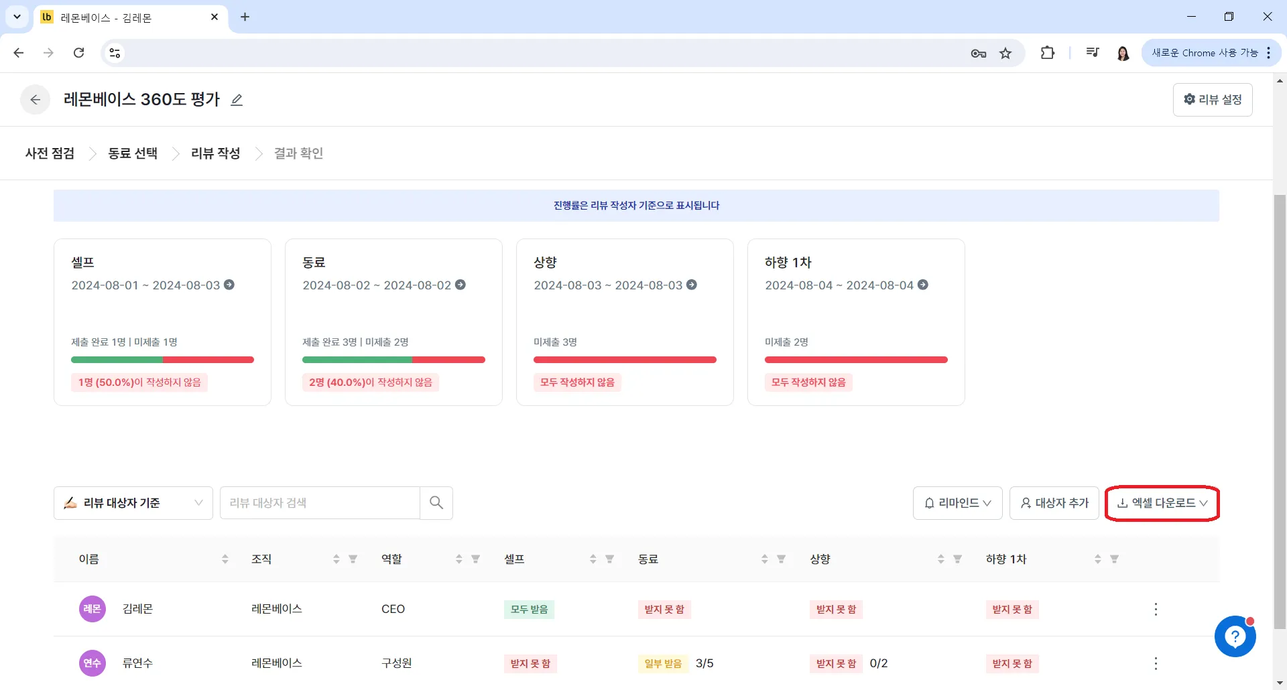
Task: Open the 상향 period arrow icon
Action: click(x=692, y=285)
